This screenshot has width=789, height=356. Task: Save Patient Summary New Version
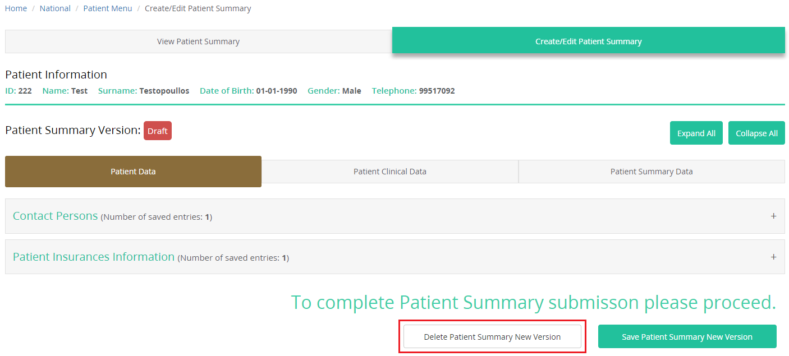click(687, 337)
